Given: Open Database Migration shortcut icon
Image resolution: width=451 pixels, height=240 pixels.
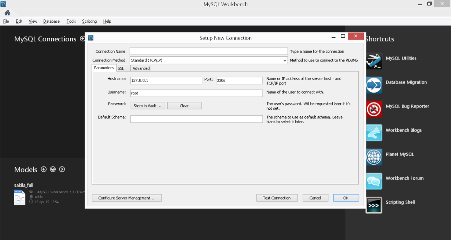Looking at the screenshot, I should point(374,85).
